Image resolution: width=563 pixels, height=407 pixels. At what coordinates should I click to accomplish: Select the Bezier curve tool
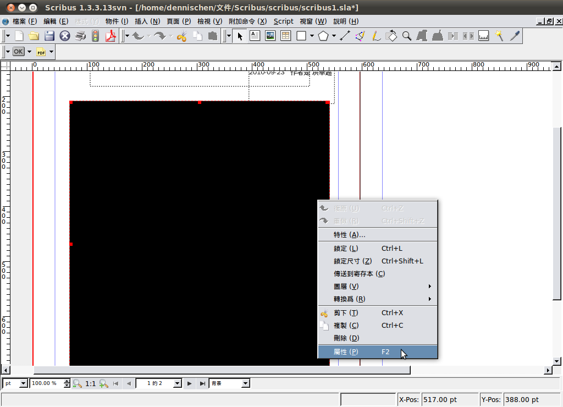point(360,36)
